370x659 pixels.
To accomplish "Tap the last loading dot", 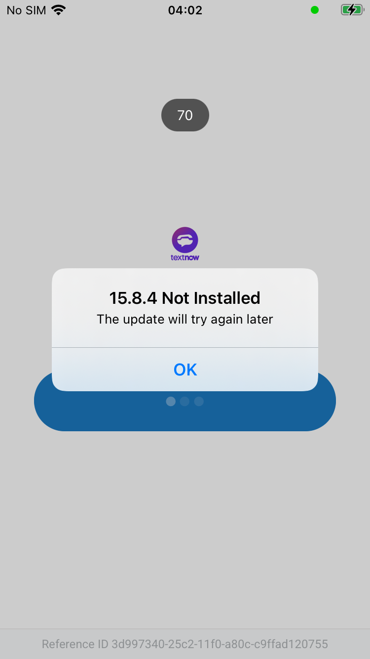I will click(199, 402).
